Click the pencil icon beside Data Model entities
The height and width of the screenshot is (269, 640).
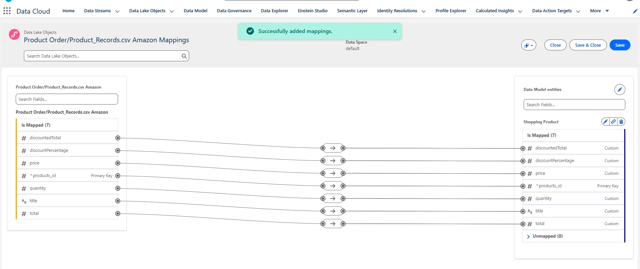click(620, 90)
